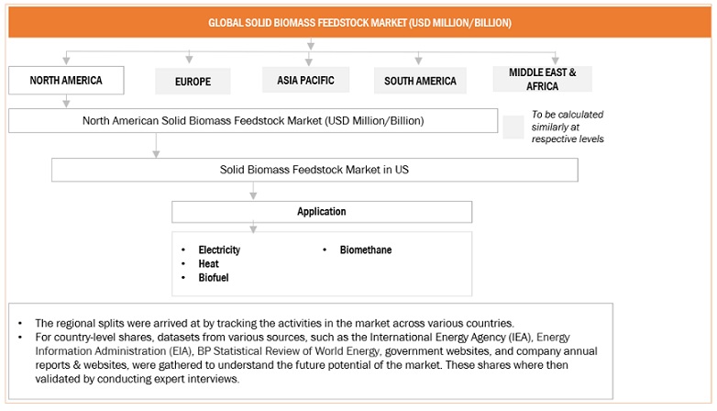Open the North American Solid Biomass Feedstock Market box
The image size is (717, 411).
point(252,120)
